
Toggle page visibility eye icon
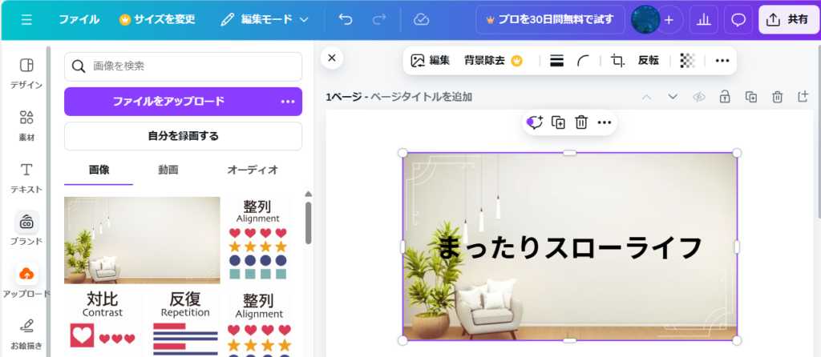pyautogui.click(x=698, y=97)
